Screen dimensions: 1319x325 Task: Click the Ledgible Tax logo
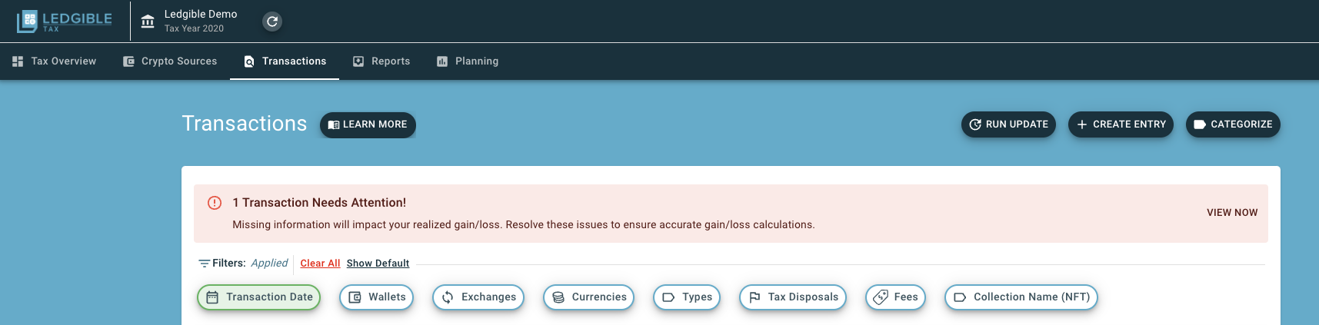65,21
